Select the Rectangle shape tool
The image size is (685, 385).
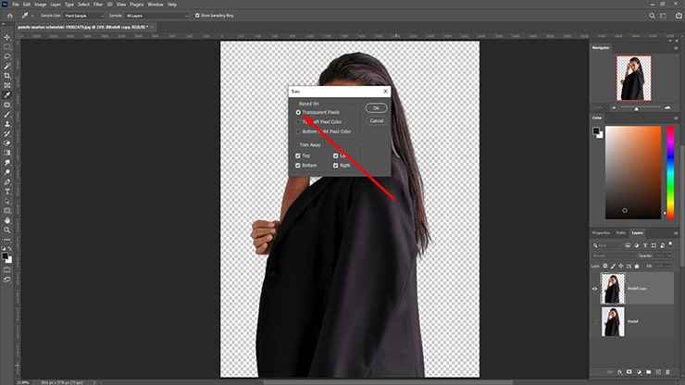7,211
